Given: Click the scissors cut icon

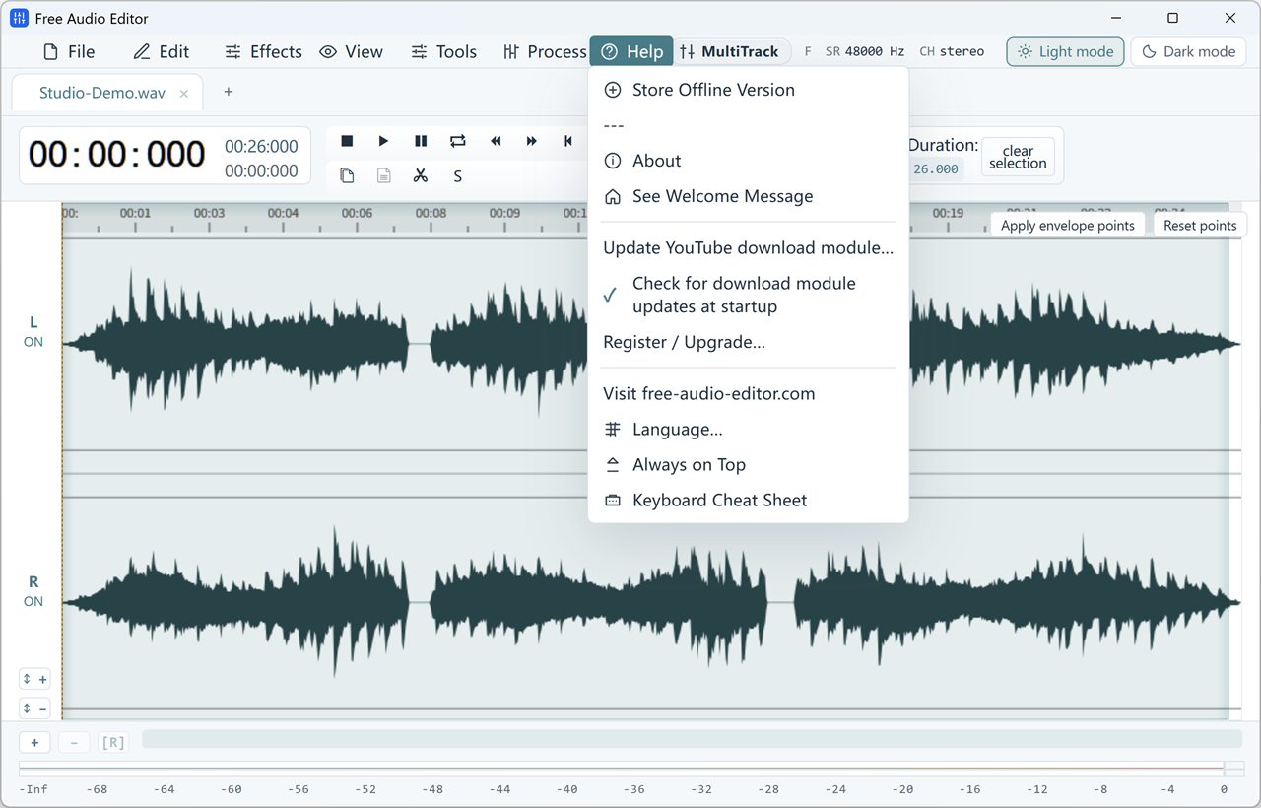Looking at the screenshot, I should (x=421, y=175).
